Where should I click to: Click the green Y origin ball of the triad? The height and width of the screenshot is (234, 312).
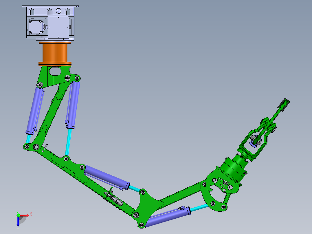point(18,215)
